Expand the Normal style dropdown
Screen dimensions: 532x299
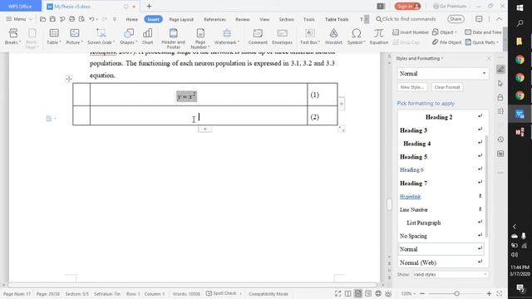point(484,74)
